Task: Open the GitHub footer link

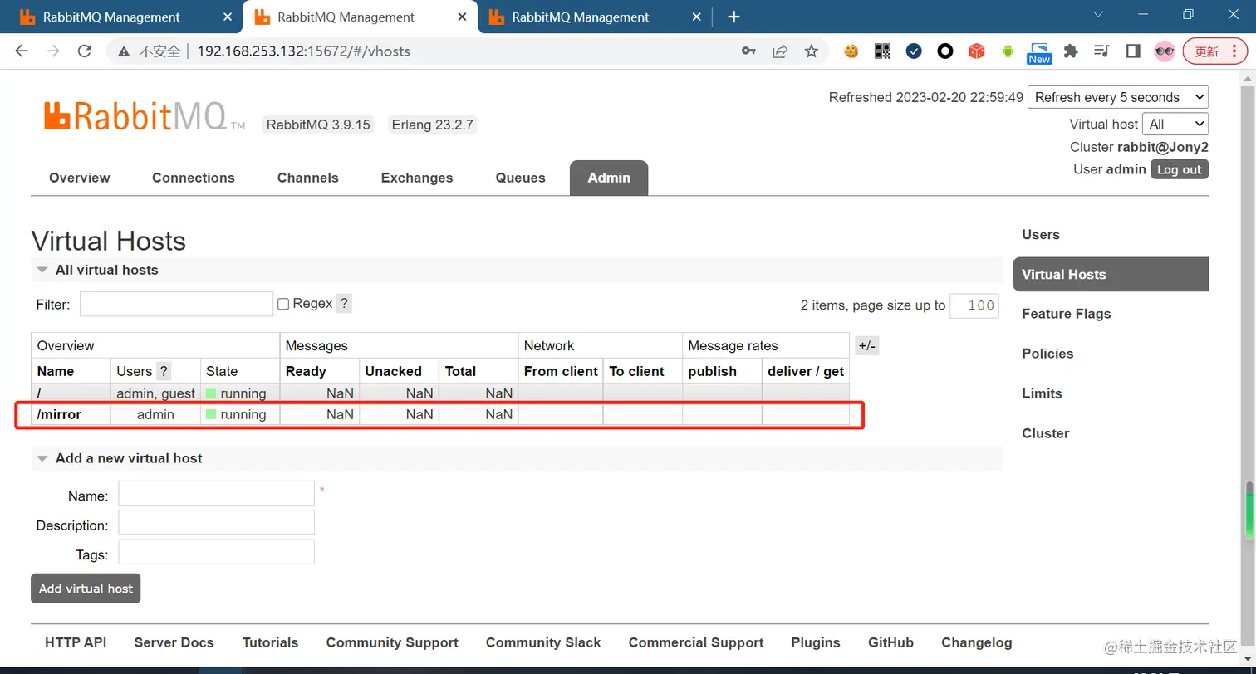Action: tap(890, 642)
